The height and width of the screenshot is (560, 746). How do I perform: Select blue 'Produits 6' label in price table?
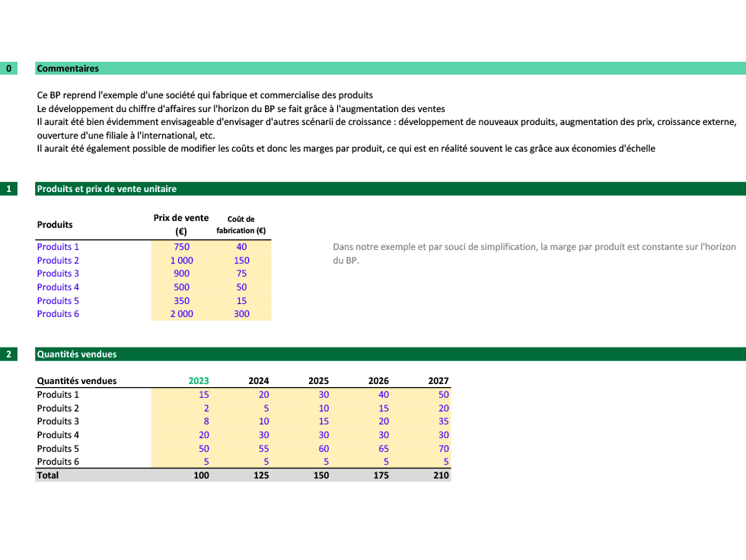tap(58, 314)
